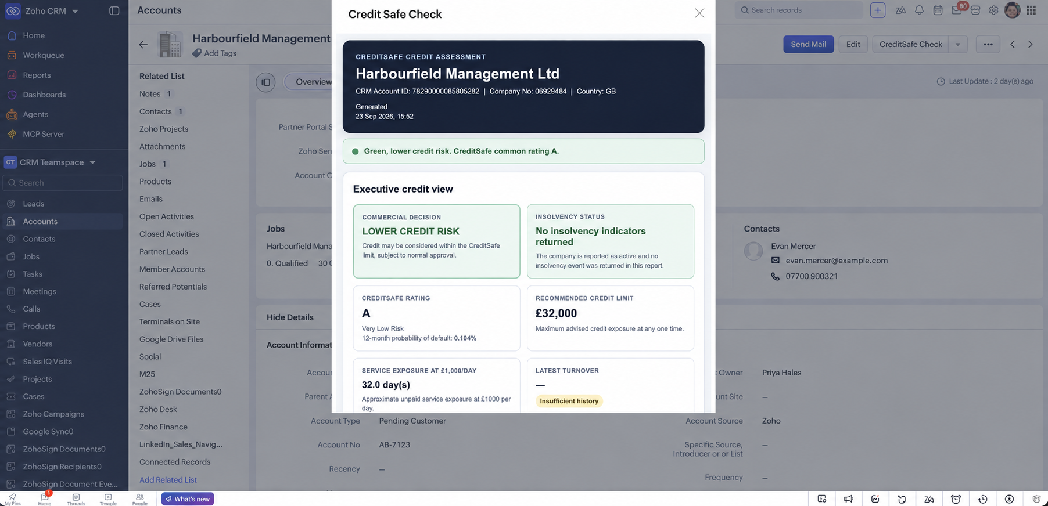Click the back arrow beside account name
Viewport: 1048px width, 506px height.
click(143, 44)
